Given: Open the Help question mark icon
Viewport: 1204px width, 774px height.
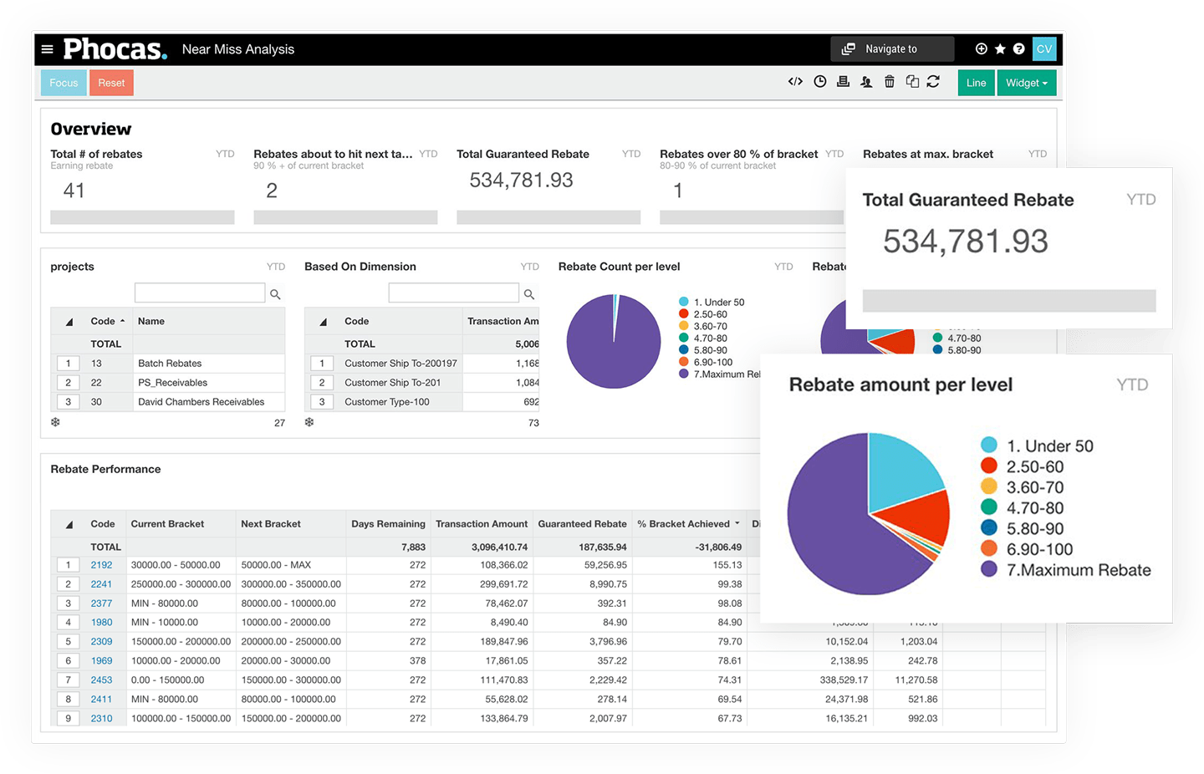Looking at the screenshot, I should [x=1018, y=48].
